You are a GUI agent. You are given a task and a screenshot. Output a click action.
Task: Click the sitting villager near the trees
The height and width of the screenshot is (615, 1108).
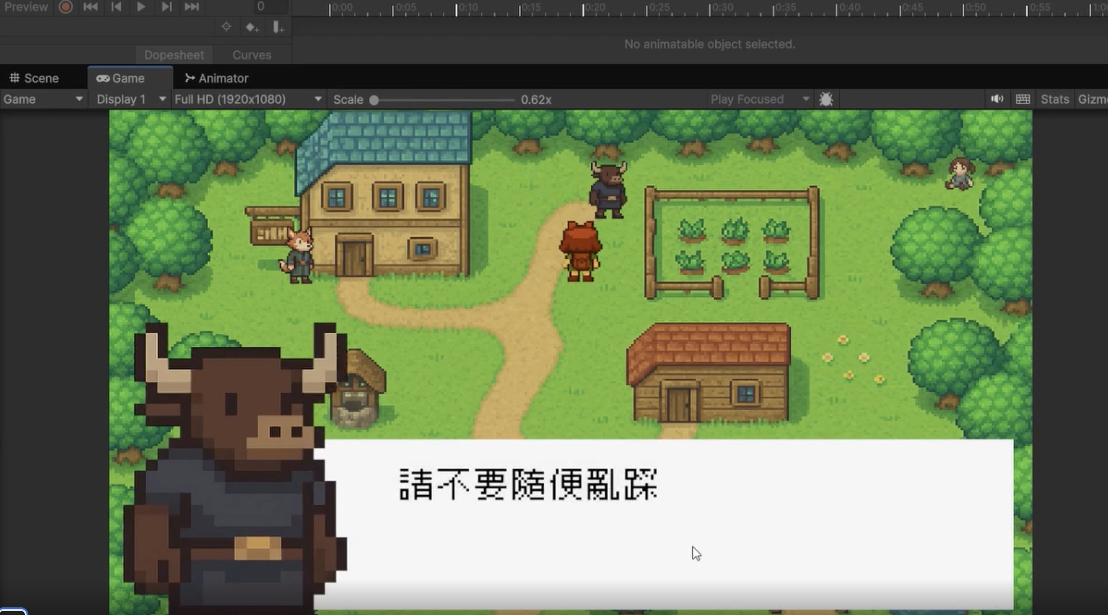coord(960,174)
